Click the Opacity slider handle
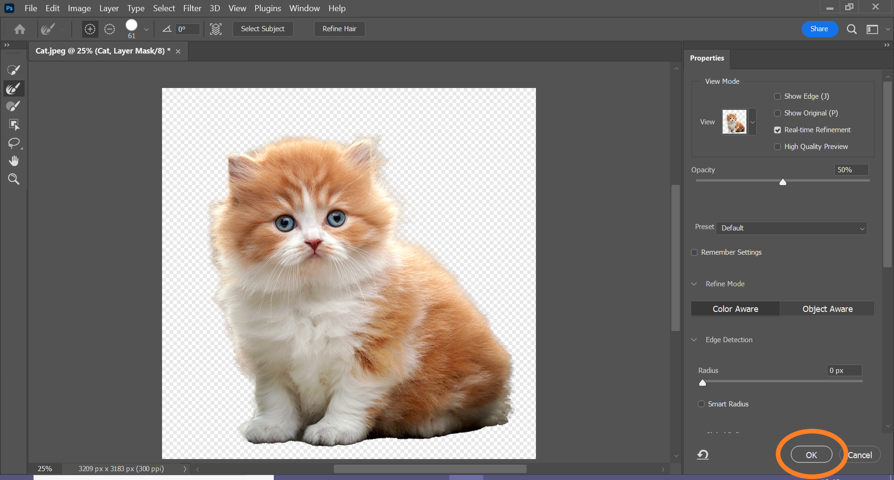The image size is (894, 480). pos(783,182)
